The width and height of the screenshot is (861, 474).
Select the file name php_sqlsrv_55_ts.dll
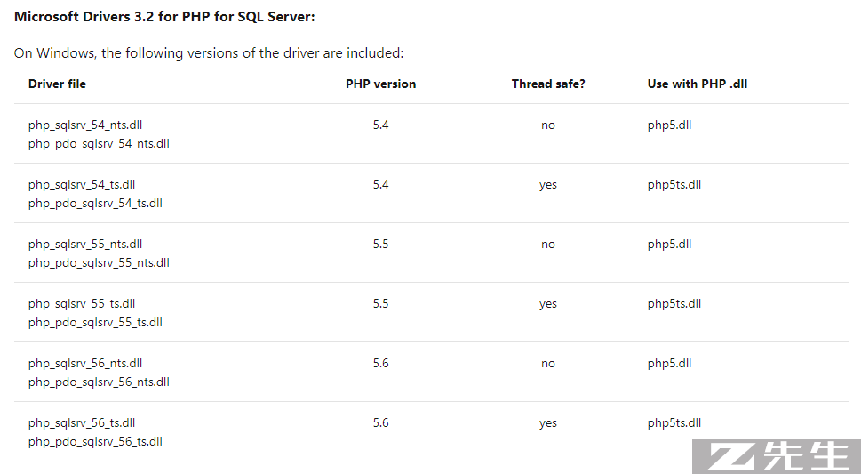tap(82, 304)
